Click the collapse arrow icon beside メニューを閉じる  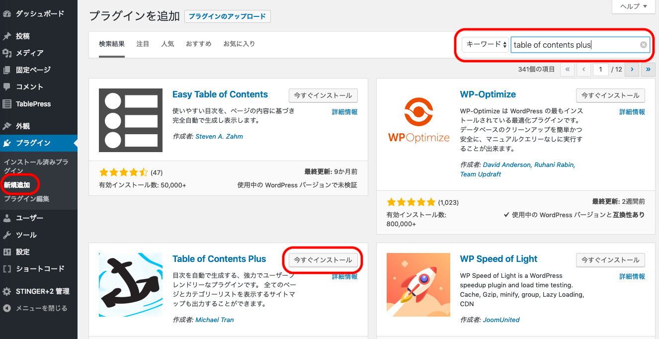7,308
